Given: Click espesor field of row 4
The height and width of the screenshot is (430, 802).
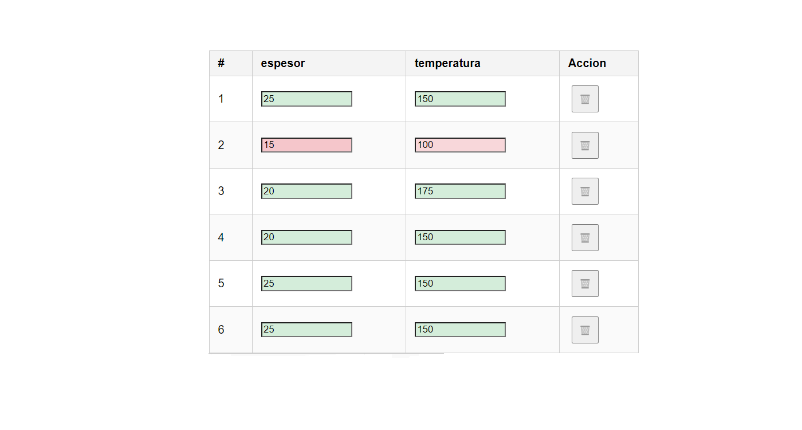Looking at the screenshot, I should (306, 237).
